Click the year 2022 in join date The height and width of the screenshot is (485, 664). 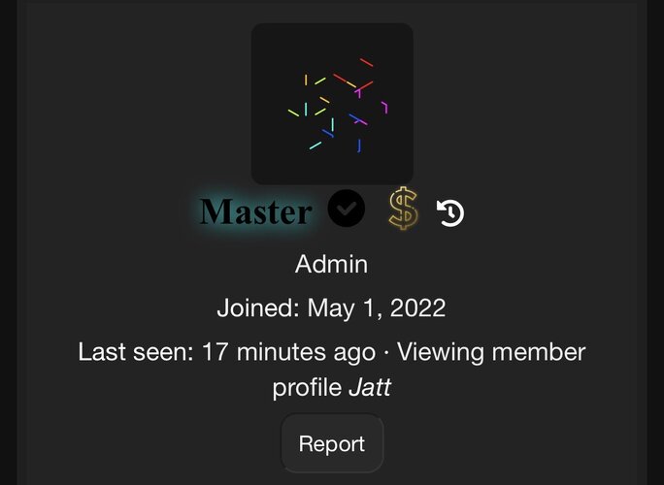coord(417,308)
